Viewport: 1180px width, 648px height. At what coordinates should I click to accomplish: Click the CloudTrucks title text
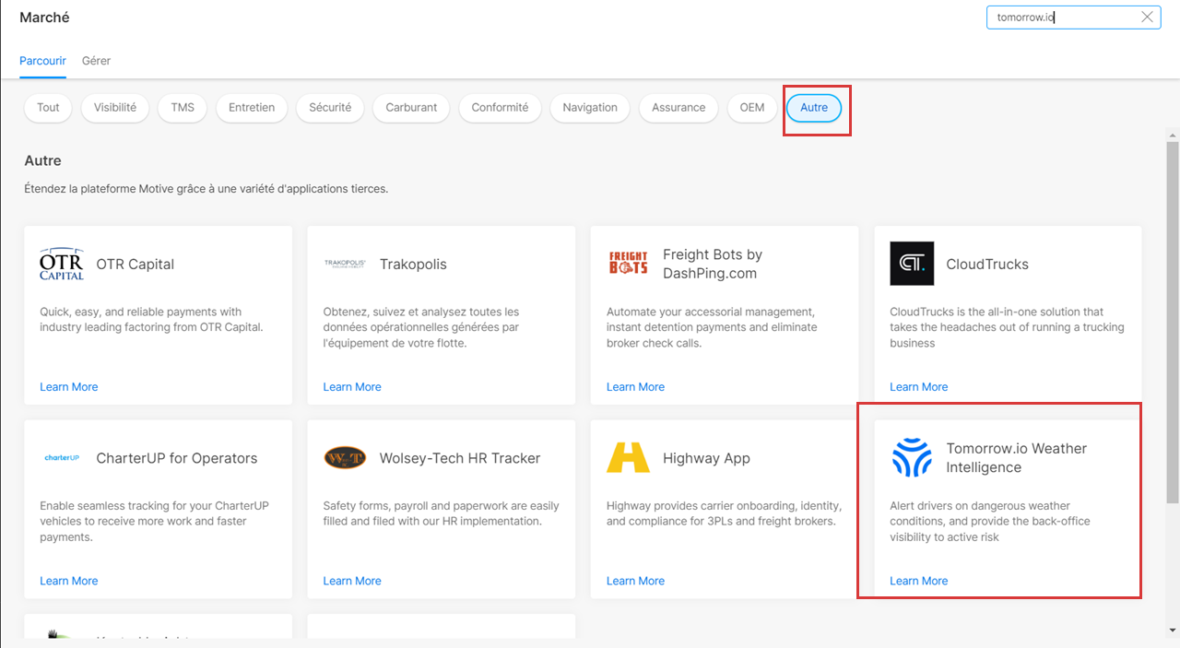[x=987, y=264]
